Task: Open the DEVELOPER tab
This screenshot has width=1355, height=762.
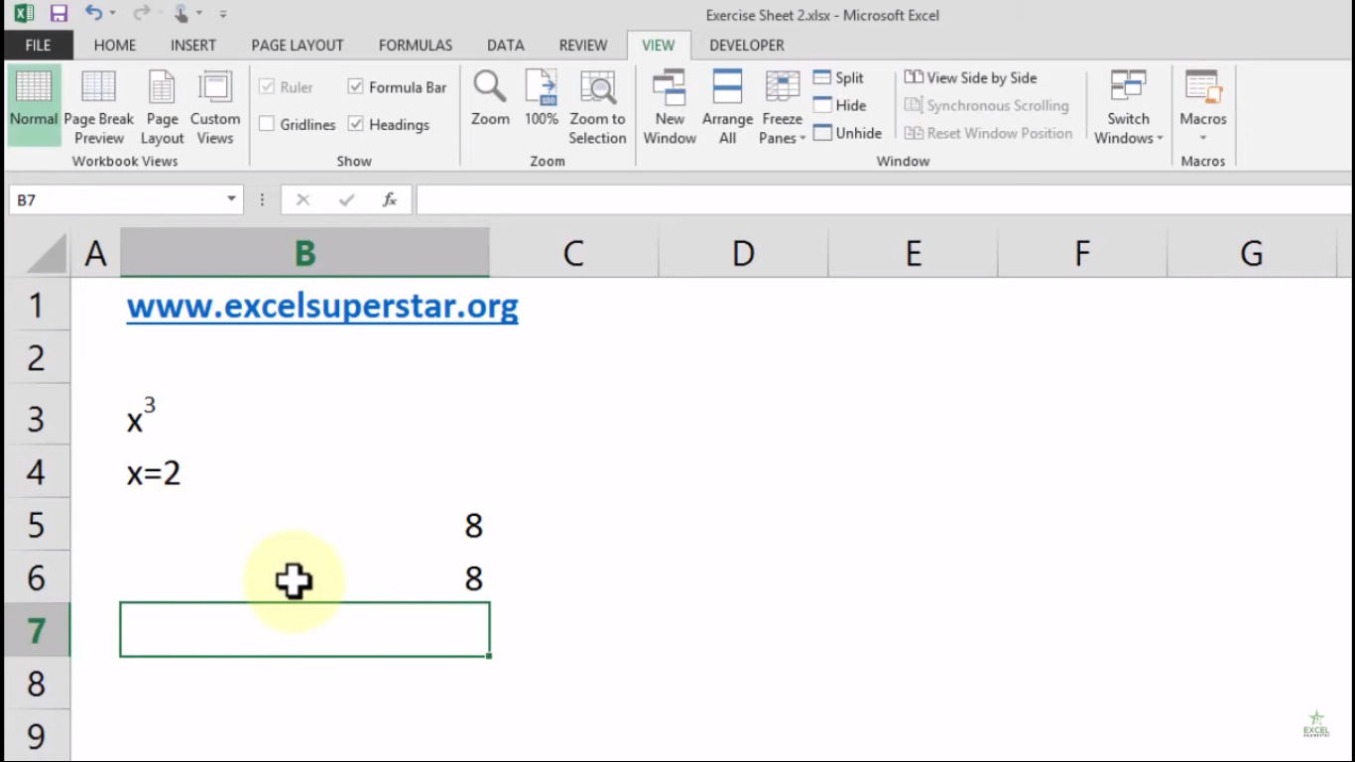Action: (747, 45)
